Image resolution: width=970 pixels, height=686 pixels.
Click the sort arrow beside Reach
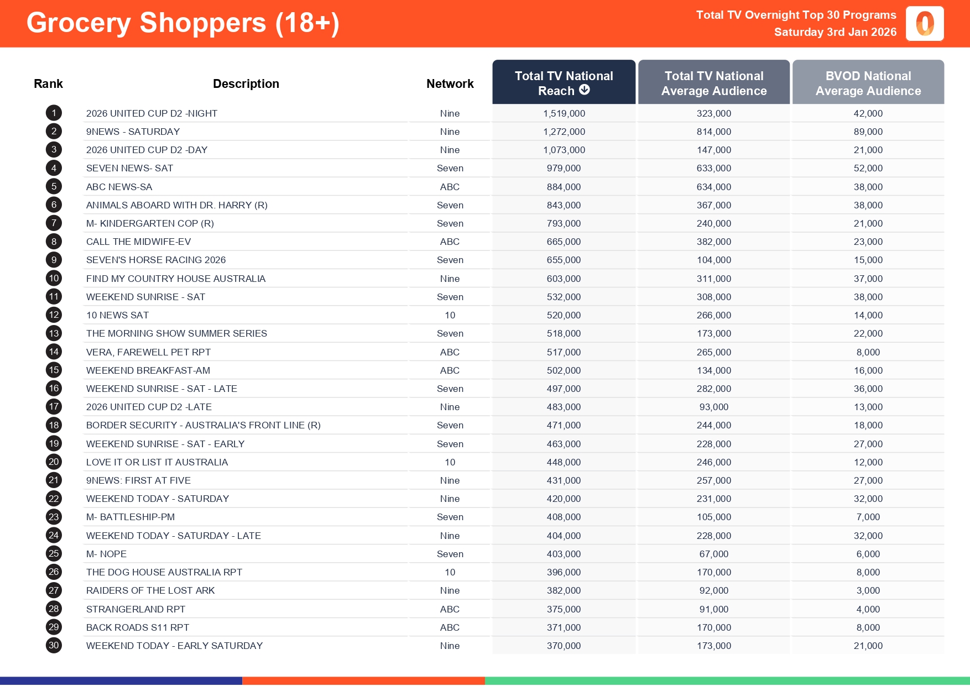point(585,90)
